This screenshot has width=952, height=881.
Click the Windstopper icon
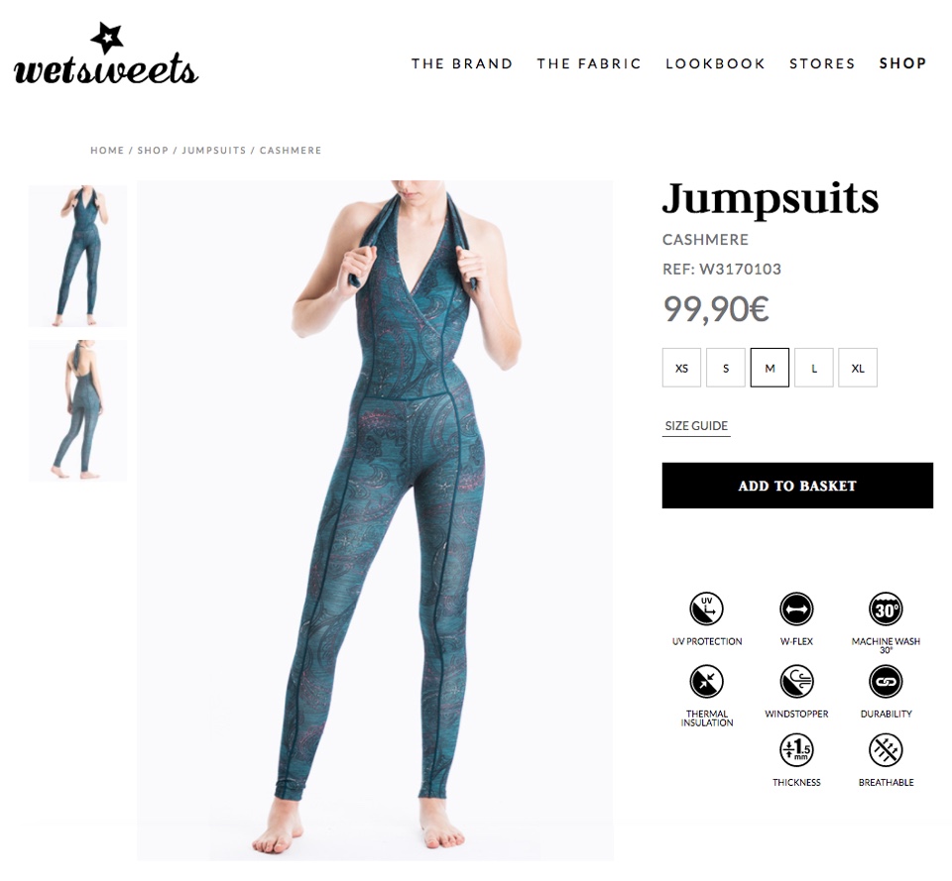[796, 681]
